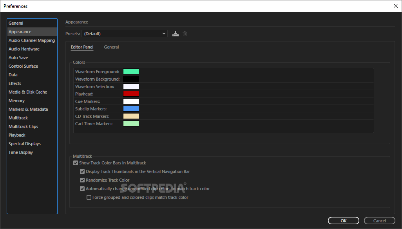The height and width of the screenshot is (229, 402).
Task: Open Effects preferences
Action: 32,83
